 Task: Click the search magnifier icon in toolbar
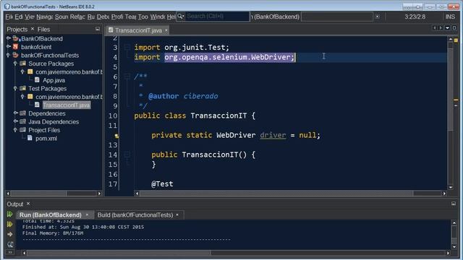click(x=180, y=16)
